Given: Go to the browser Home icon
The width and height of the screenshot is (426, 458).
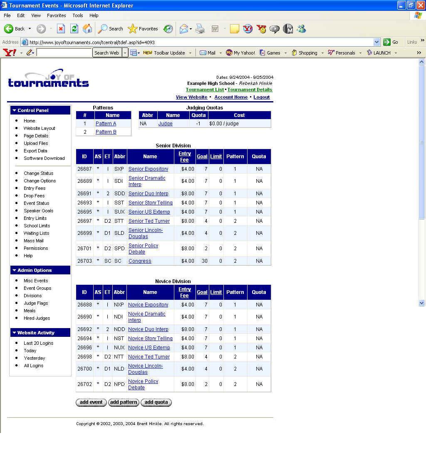Looking at the screenshot, I should pyautogui.click(x=87, y=29).
